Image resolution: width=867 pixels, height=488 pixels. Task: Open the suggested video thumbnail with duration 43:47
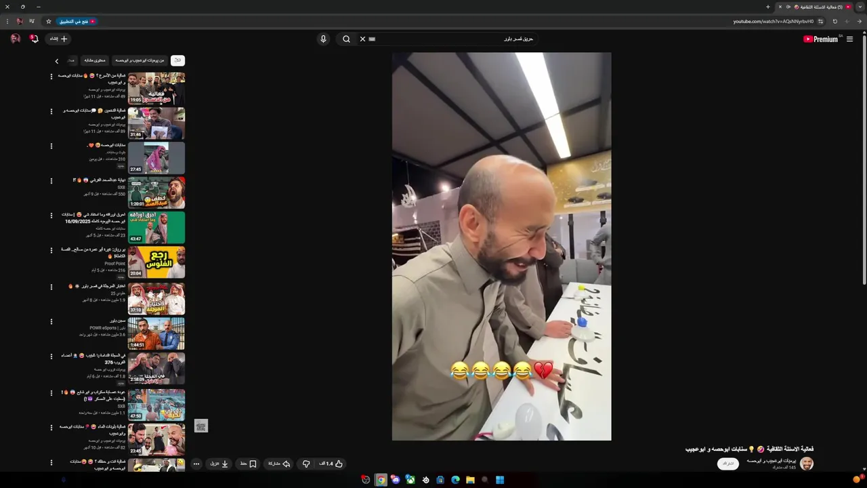(x=156, y=228)
